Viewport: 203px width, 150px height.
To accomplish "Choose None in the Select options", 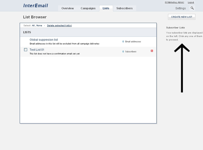I will pos(39,26).
